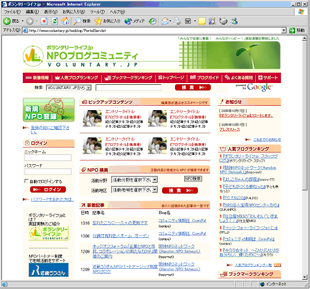
Task: Click the Messenger people toolbar icon
Action: pyautogui.click(x=234, y=21)
